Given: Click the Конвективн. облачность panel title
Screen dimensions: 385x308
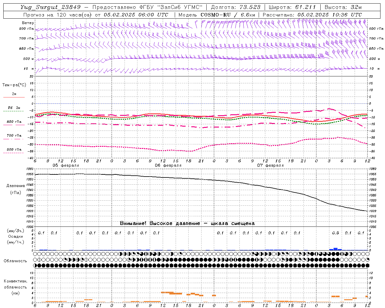Looking at the screenshot, I should click(x=15, y=284).
